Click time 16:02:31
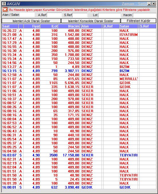158x194 pixels. (9, 159)
